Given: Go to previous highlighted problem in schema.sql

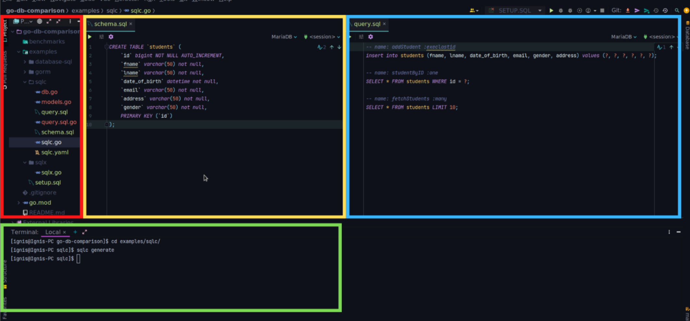Looking at the screenshot, I should pos(332,47).
